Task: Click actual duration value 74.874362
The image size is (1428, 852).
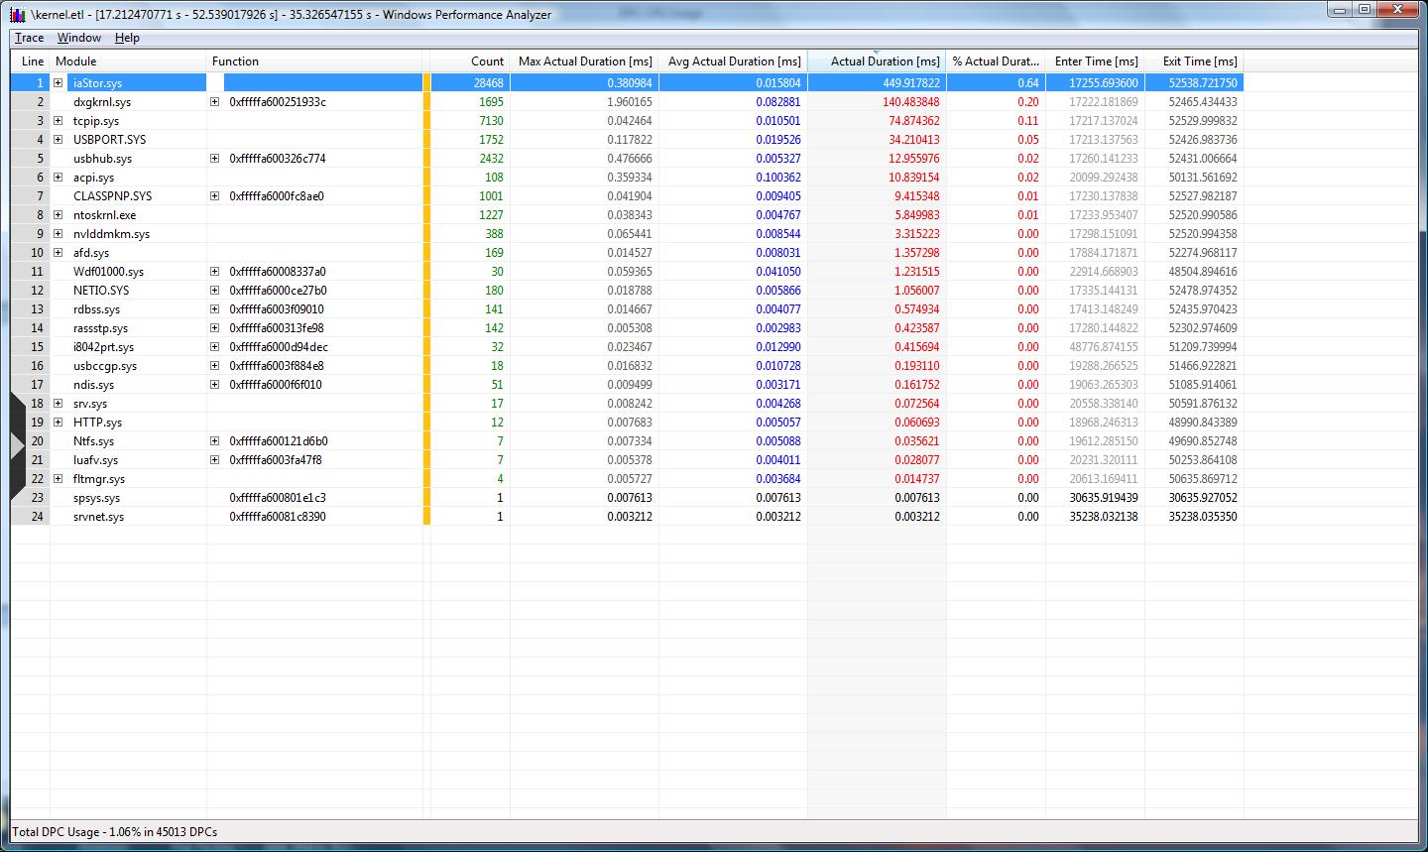Action: click(x=913, y=121)
